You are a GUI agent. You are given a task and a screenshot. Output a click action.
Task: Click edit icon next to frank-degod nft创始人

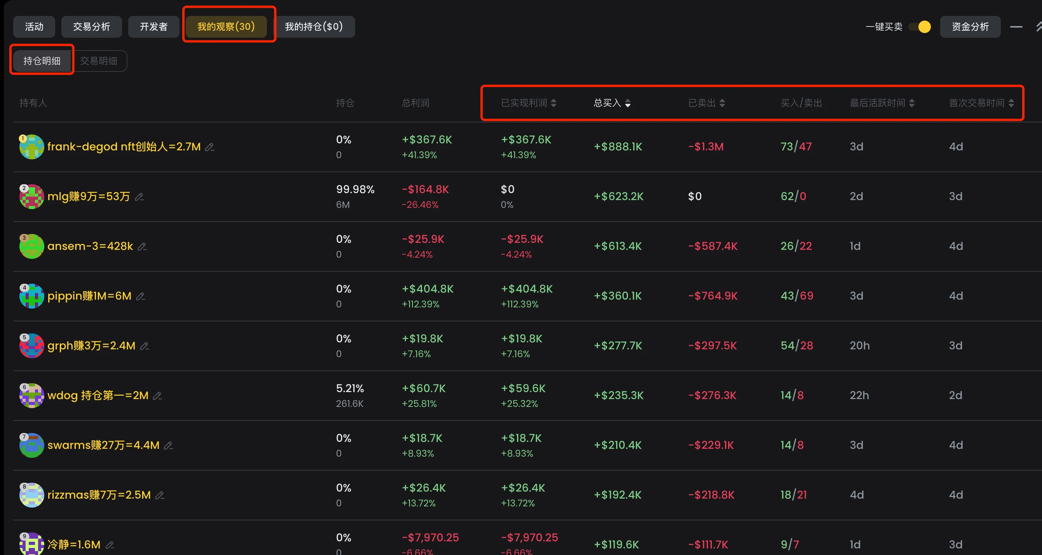(x=209, y=147)
